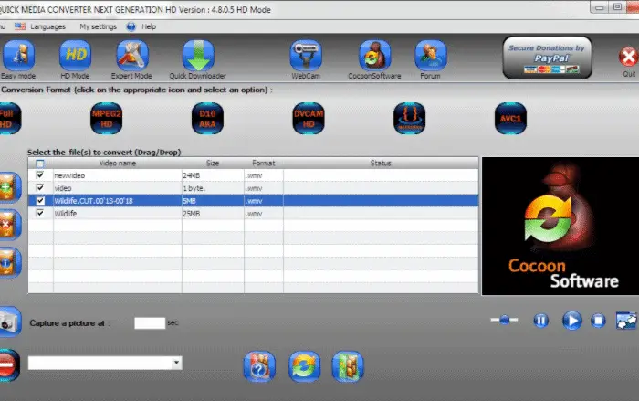Viewport: 639px width, 401px height.
Task: Select the curly braces format icon
Action: point(410,119)
